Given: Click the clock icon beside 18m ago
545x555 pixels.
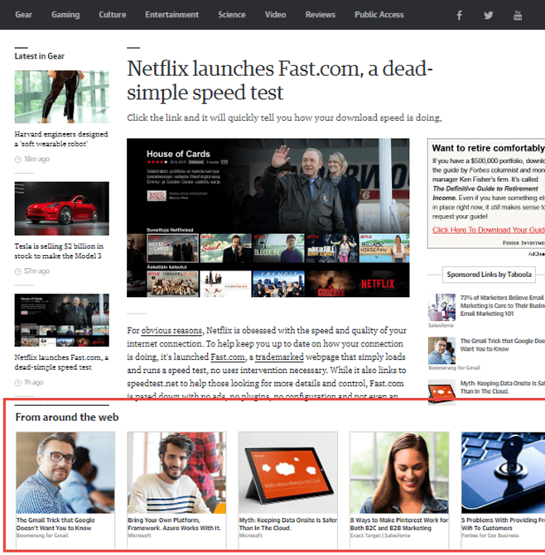Looking at the screenshot, I should click(18, 160).
